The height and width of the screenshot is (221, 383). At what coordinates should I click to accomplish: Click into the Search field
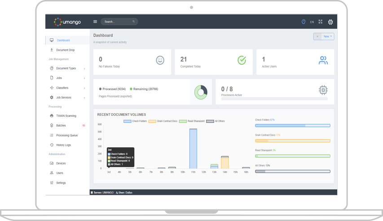pos(118,22)
